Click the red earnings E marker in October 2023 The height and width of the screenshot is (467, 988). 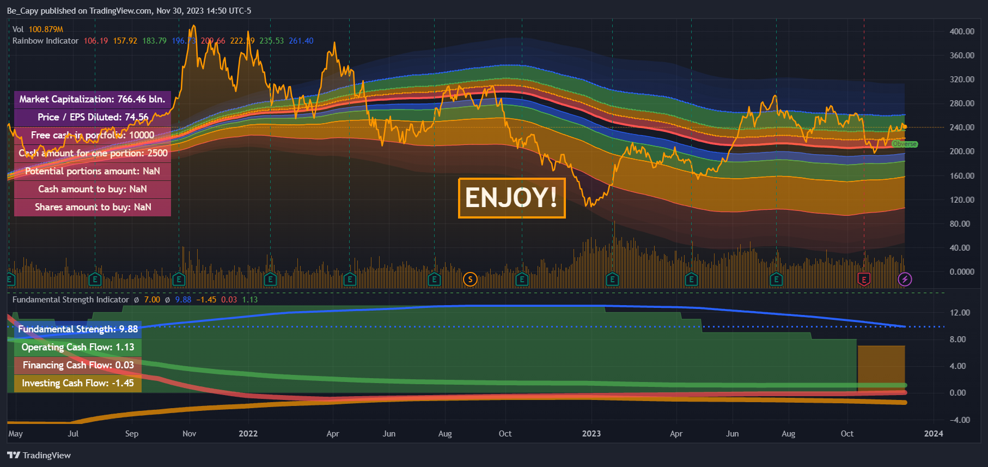(864, 280)
